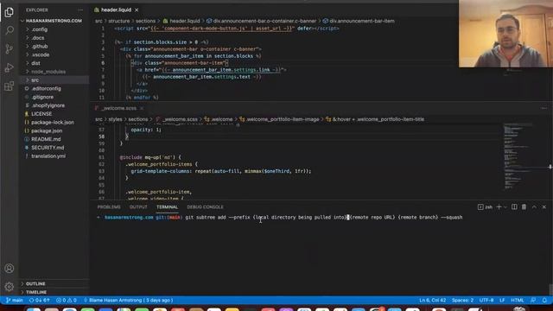Expand the dist folder
The image size is (553, 311).
coord(54,63)
